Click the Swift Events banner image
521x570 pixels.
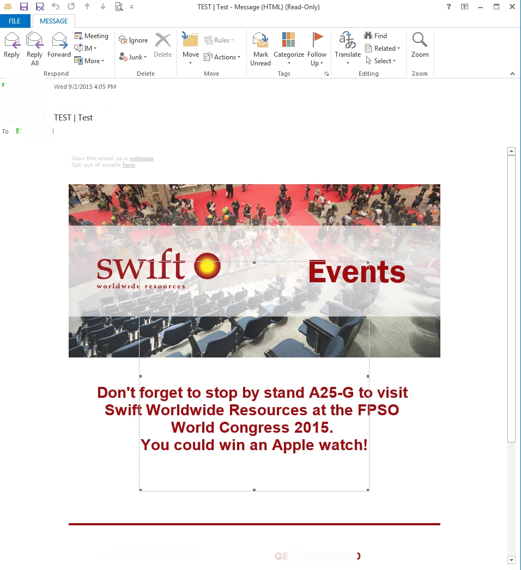tap(254, 271)
